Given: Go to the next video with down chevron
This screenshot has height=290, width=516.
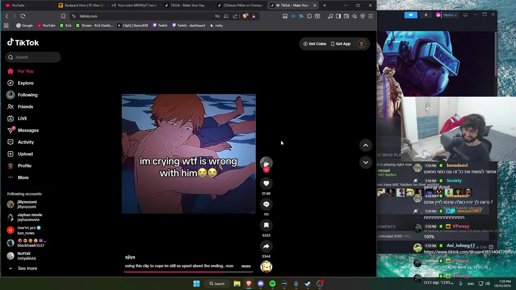Looking at the screenshot, I should [x=366, y=162].
